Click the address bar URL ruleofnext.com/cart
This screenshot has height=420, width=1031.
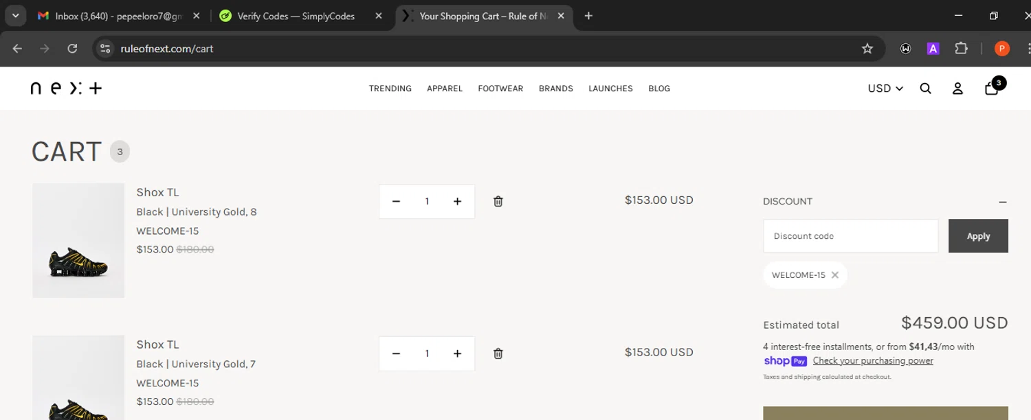coord(167,49)
